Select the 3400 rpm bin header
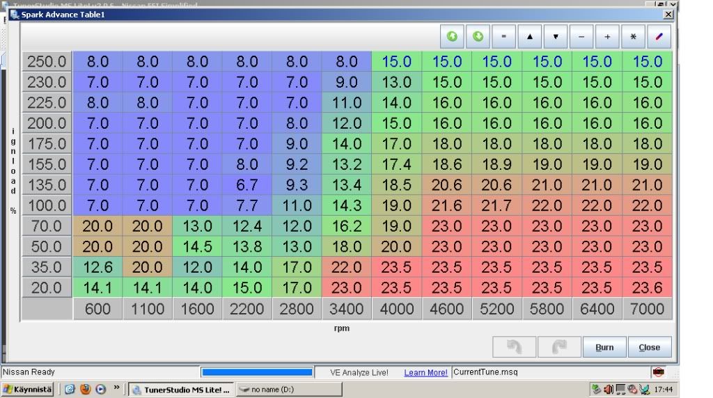 point(347,309)
